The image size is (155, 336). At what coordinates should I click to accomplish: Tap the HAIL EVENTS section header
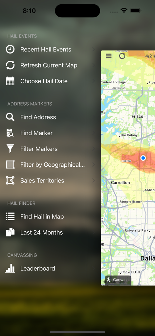22,36
